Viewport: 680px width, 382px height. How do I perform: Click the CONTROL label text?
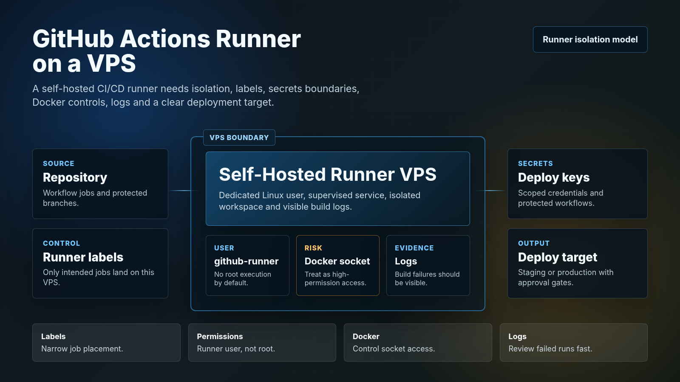click(62, 243)
